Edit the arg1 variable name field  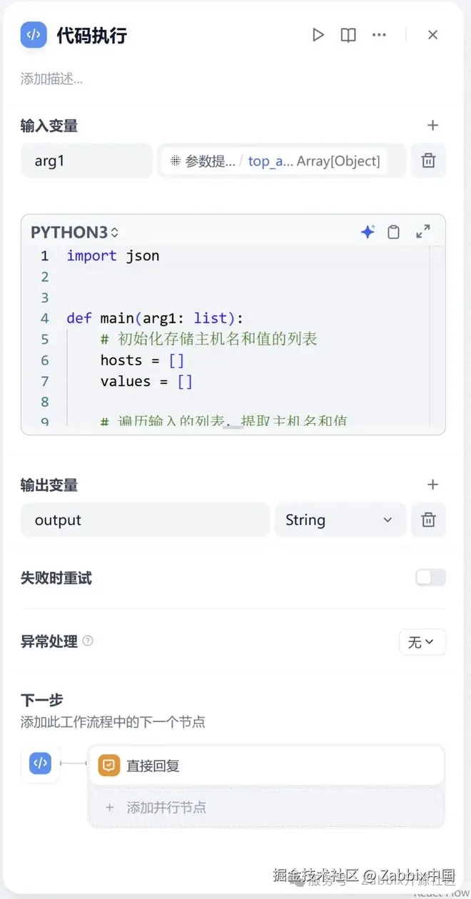pyautogui.click(x=86, y=161)
